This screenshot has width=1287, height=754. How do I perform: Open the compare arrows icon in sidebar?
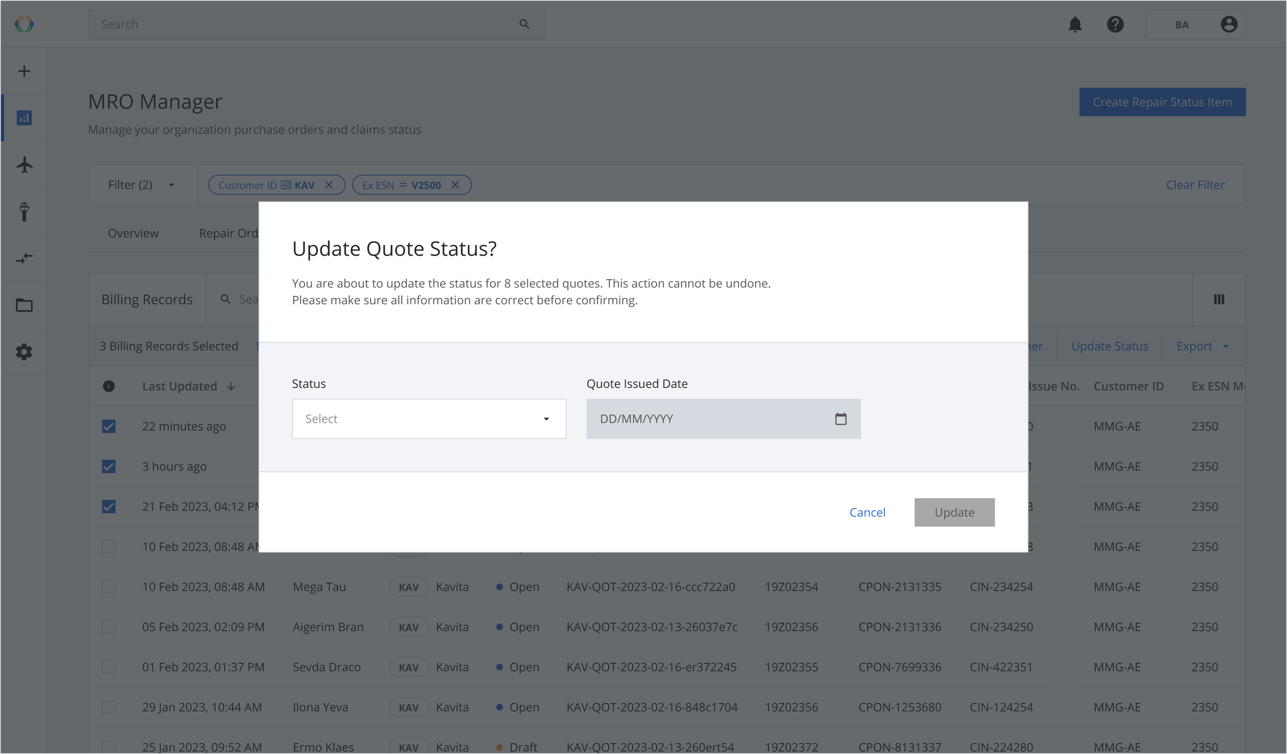pos(24,258)
